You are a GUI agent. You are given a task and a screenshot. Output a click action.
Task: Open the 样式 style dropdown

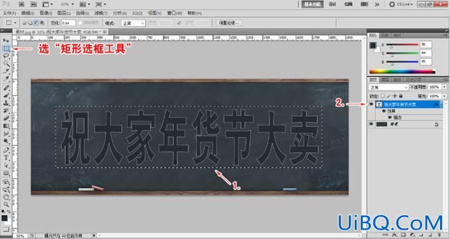[x=134, y=23]
